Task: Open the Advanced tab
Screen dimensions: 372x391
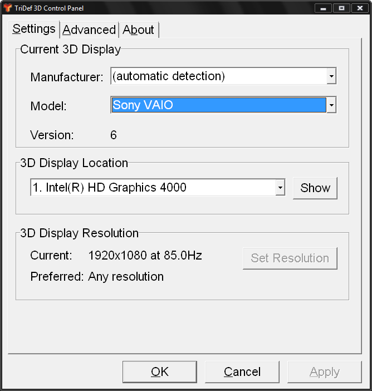Action: click(89, 30)
